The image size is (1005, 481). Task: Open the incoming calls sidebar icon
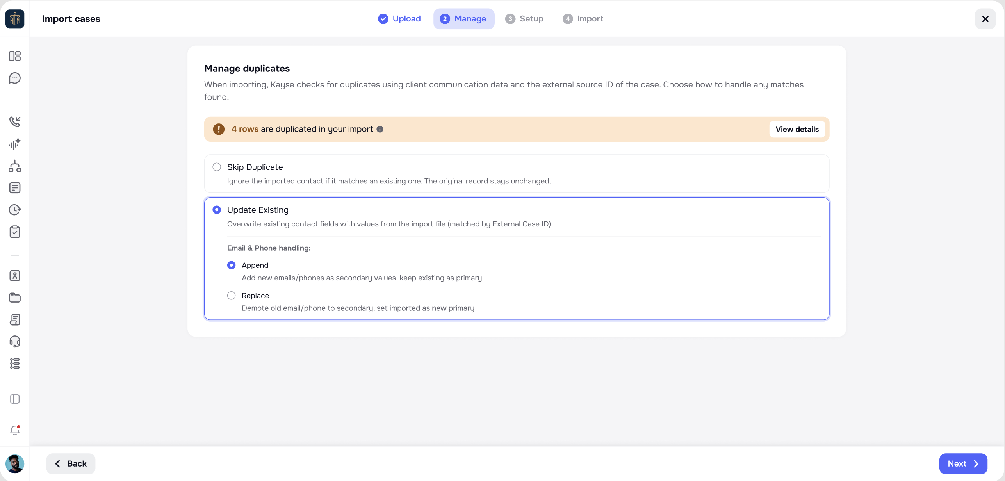point(15,122)
